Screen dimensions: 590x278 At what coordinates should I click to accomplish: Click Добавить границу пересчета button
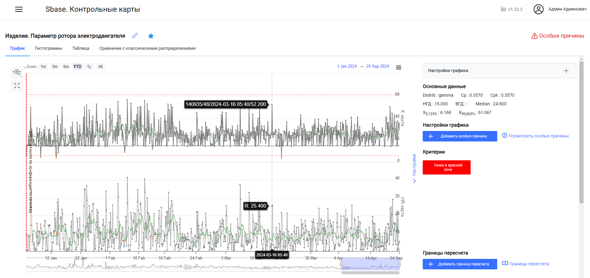(x=460, y=264)
